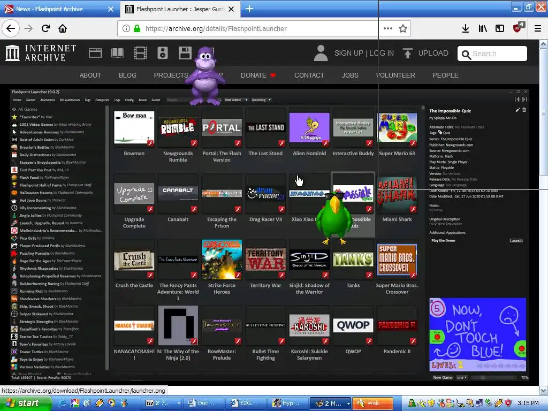Reload the current page
Viewport: 548px width, 411px height.
coord(45,28)
